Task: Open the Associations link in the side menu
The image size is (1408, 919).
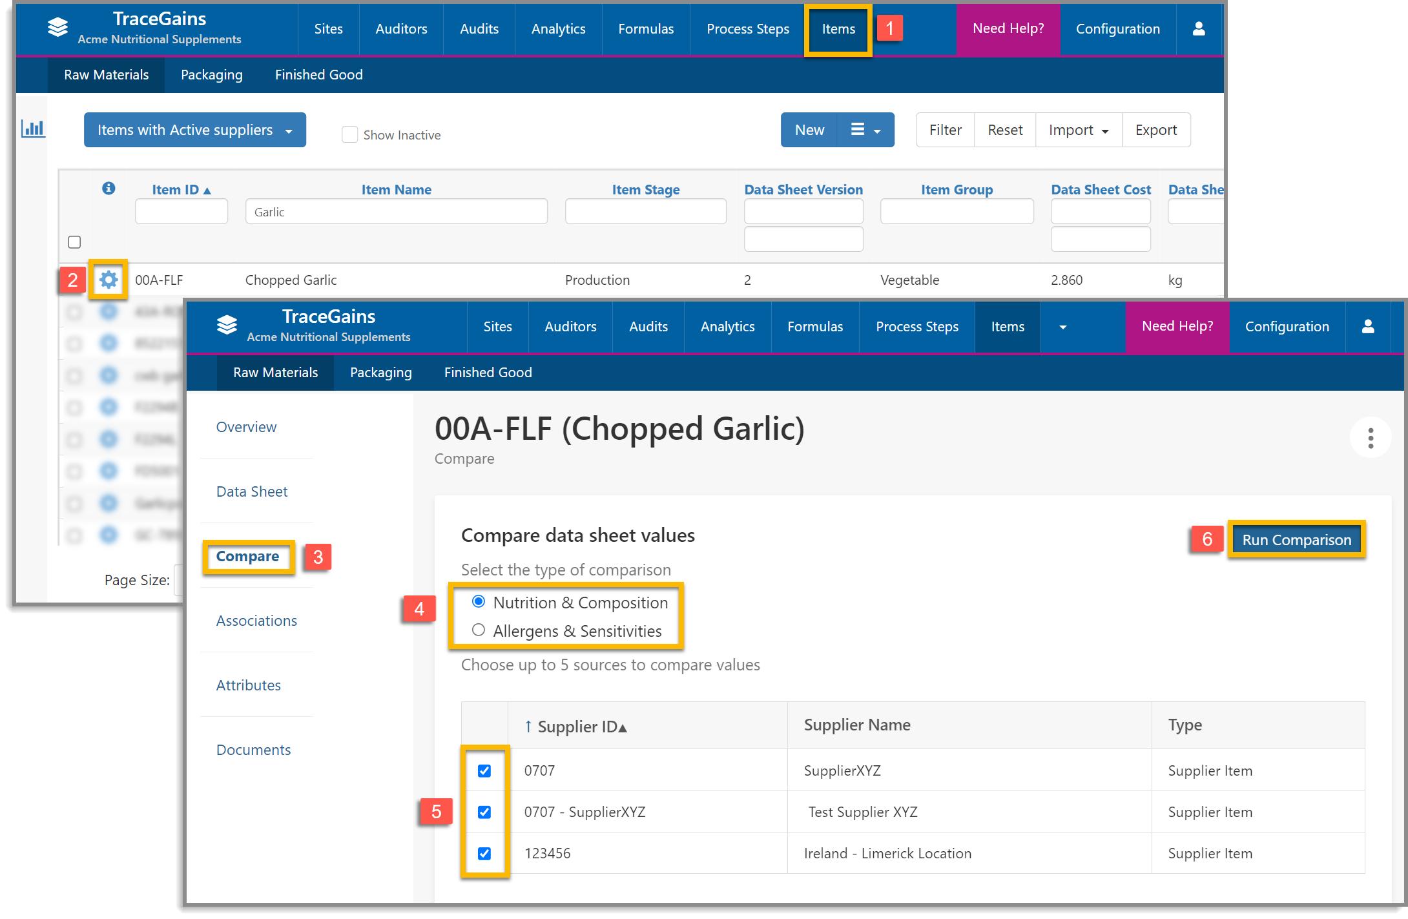Action: pos(256,621)
